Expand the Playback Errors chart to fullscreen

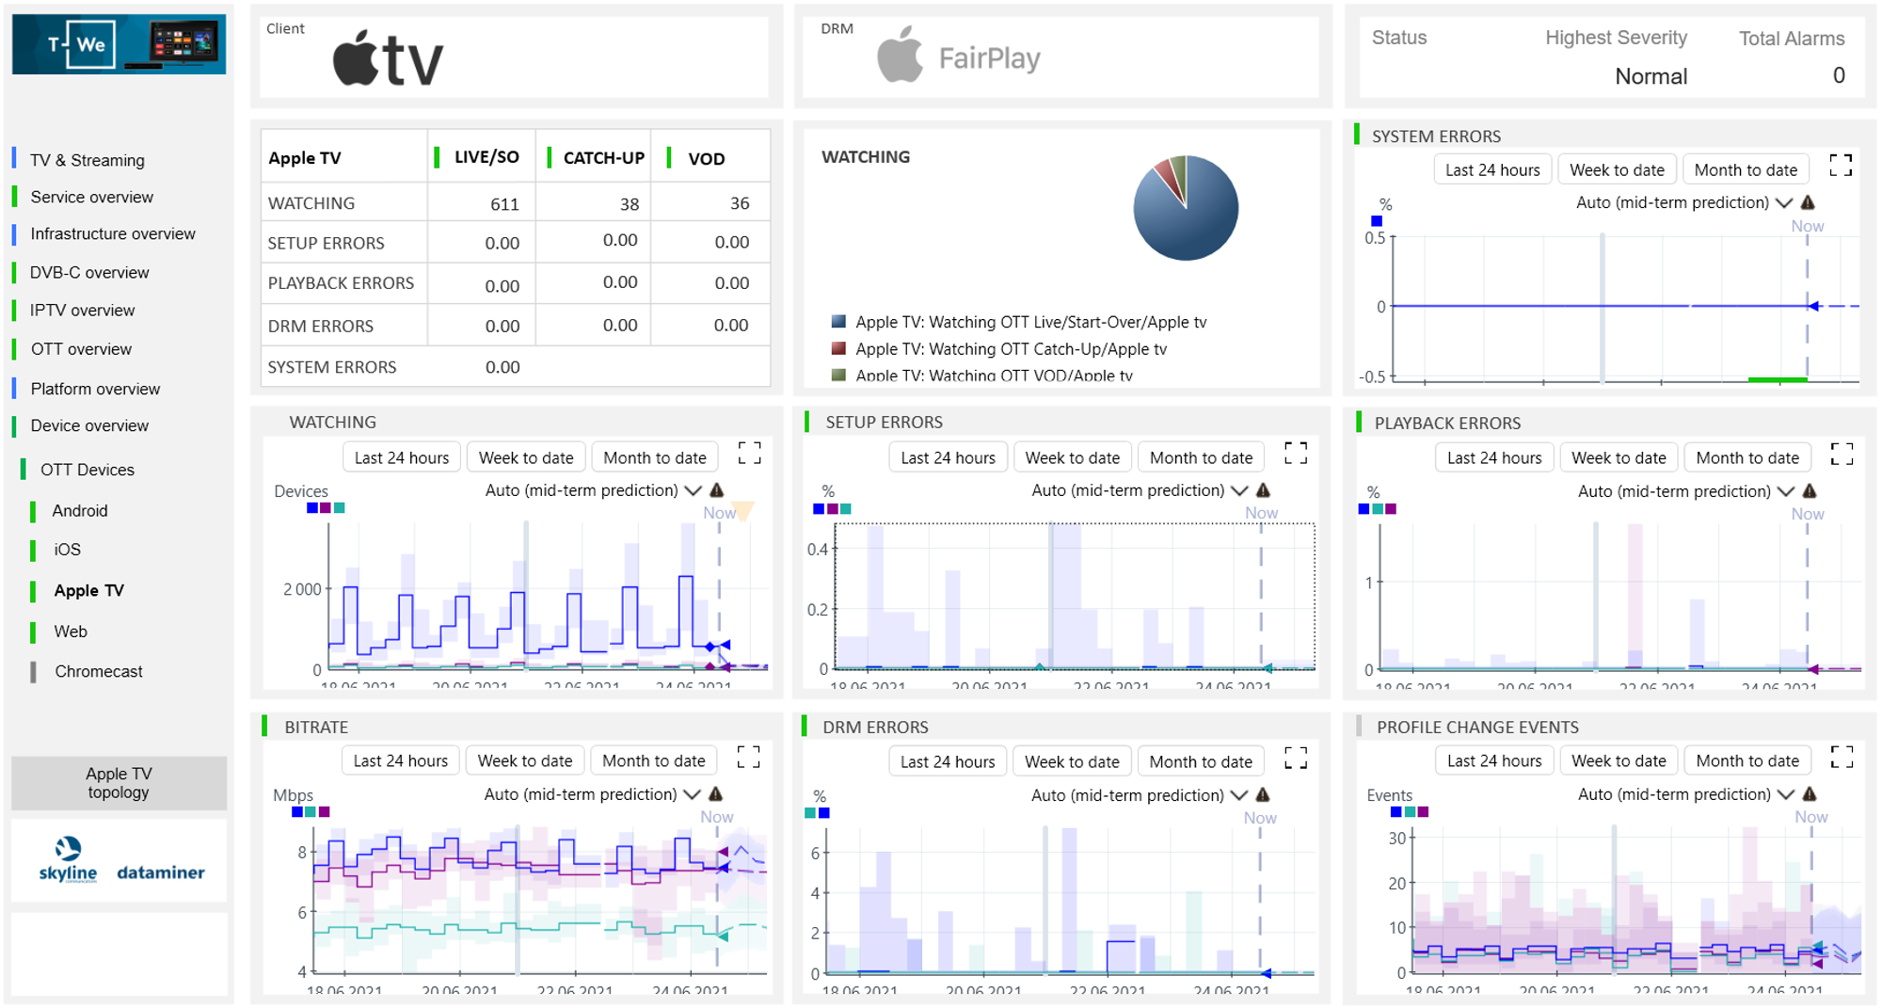tap(1842, 455)
